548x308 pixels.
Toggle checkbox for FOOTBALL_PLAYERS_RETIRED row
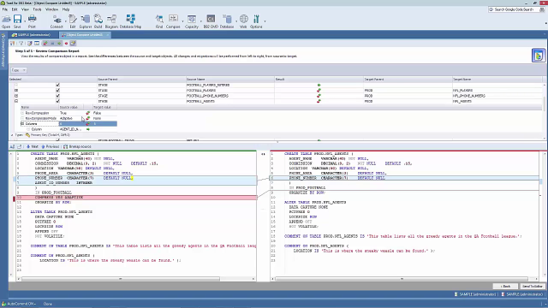click(57, 85)
